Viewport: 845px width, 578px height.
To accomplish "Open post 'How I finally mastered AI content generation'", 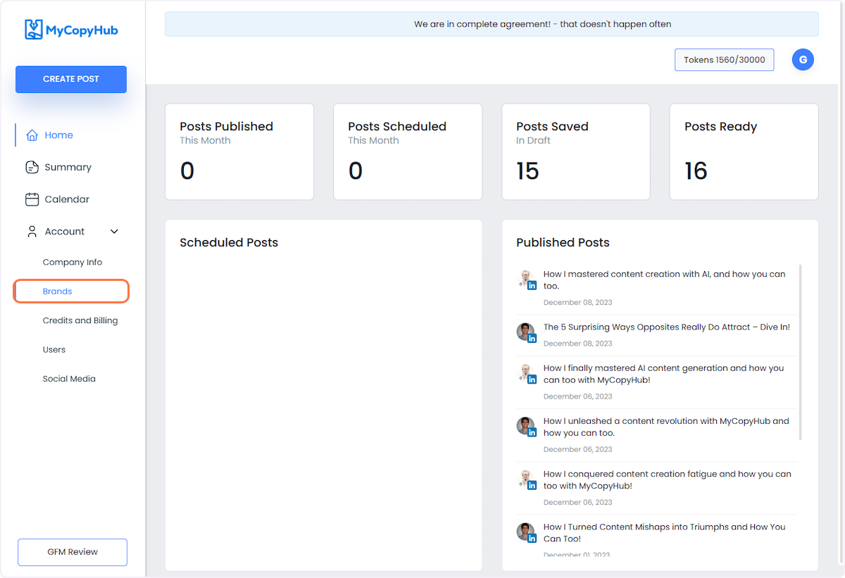I will coord(663,374).
